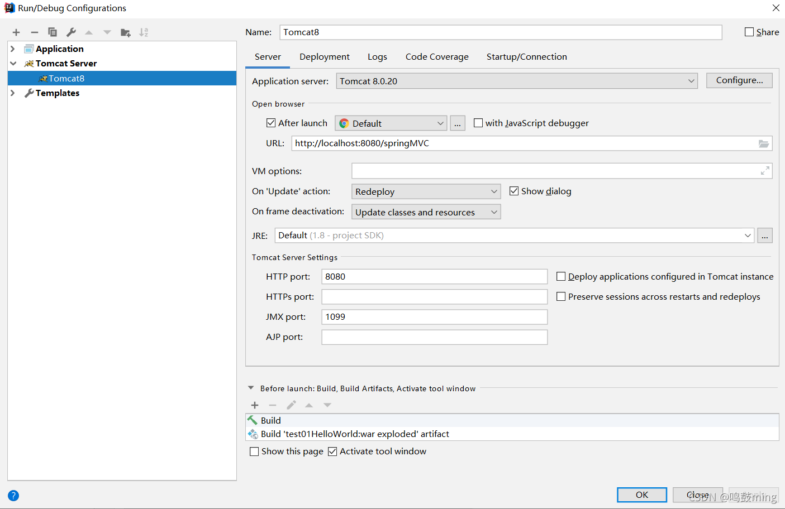Open the Code Coverage tab
The image size is (785, 509).
[437, 57]
